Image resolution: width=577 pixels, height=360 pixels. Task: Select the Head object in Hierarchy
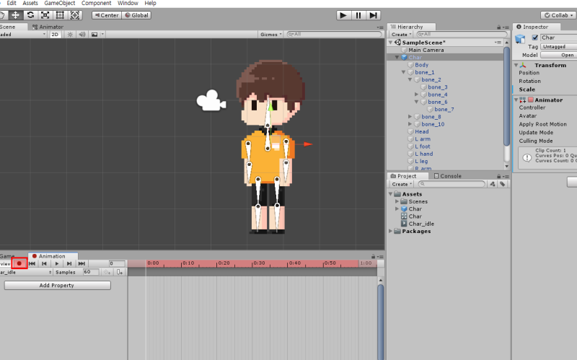pyautogui.click(x=422, y=131)
